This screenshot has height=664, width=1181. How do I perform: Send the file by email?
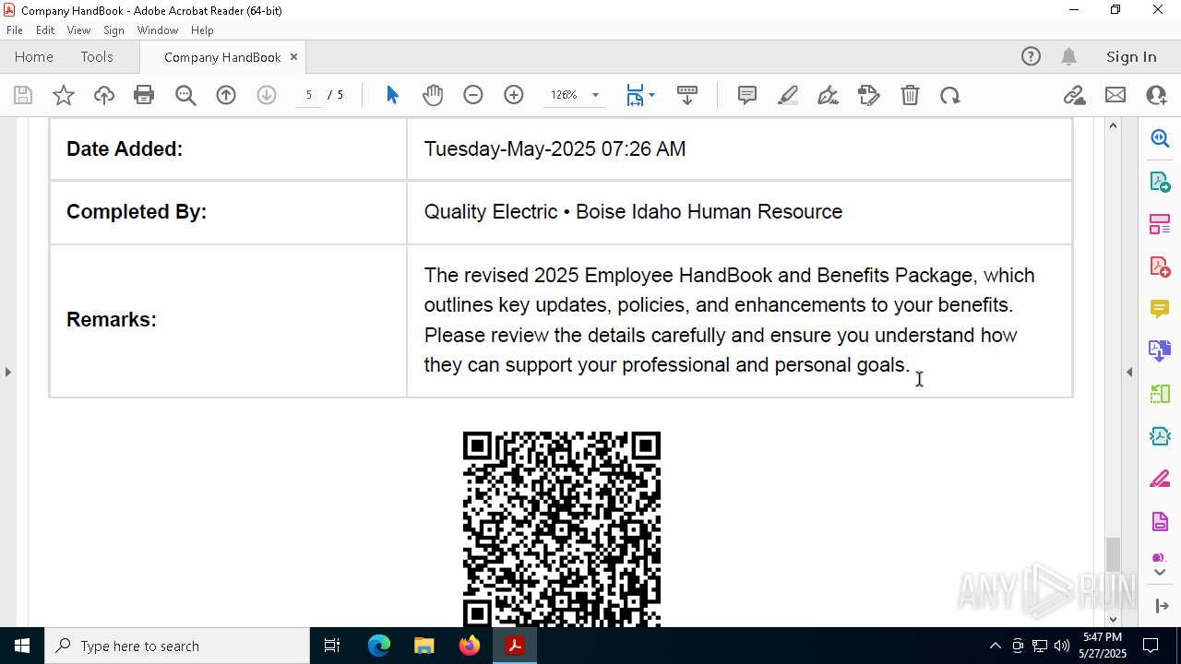[x=1115, y=95]
